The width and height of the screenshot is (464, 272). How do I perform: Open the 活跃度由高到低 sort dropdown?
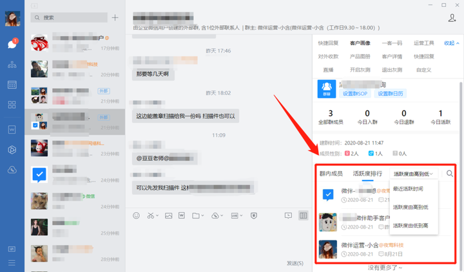pyautogui.click(x=413, y=174)
